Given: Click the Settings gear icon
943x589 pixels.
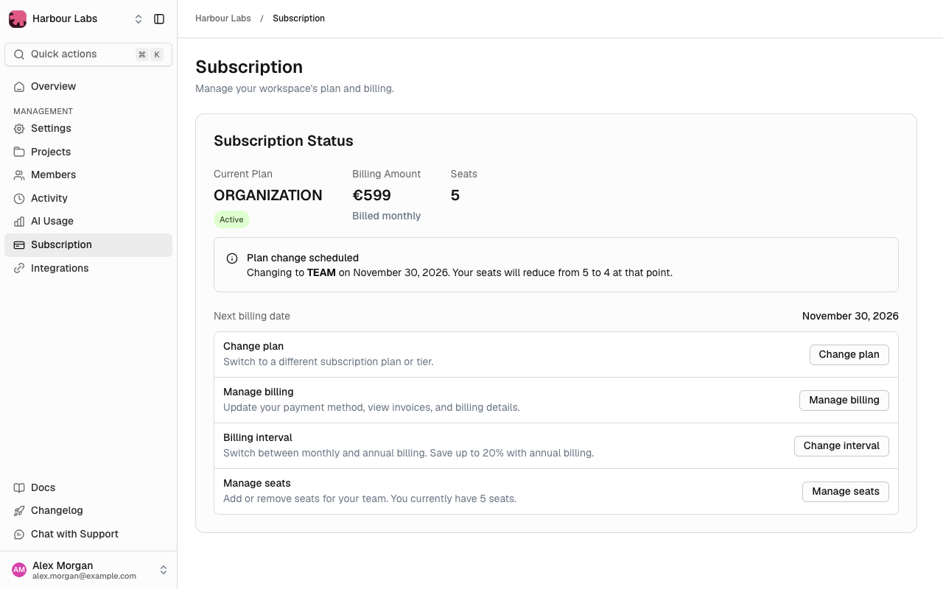Looking at the screenshot, I should click(x=19, y=129).
